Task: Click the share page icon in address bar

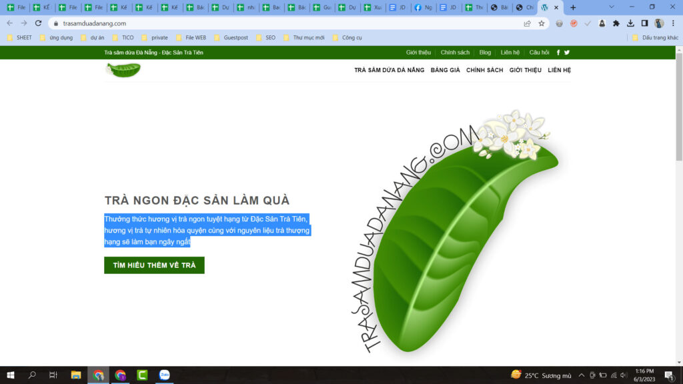Action: pyautogui.click(x=528, y=23)
